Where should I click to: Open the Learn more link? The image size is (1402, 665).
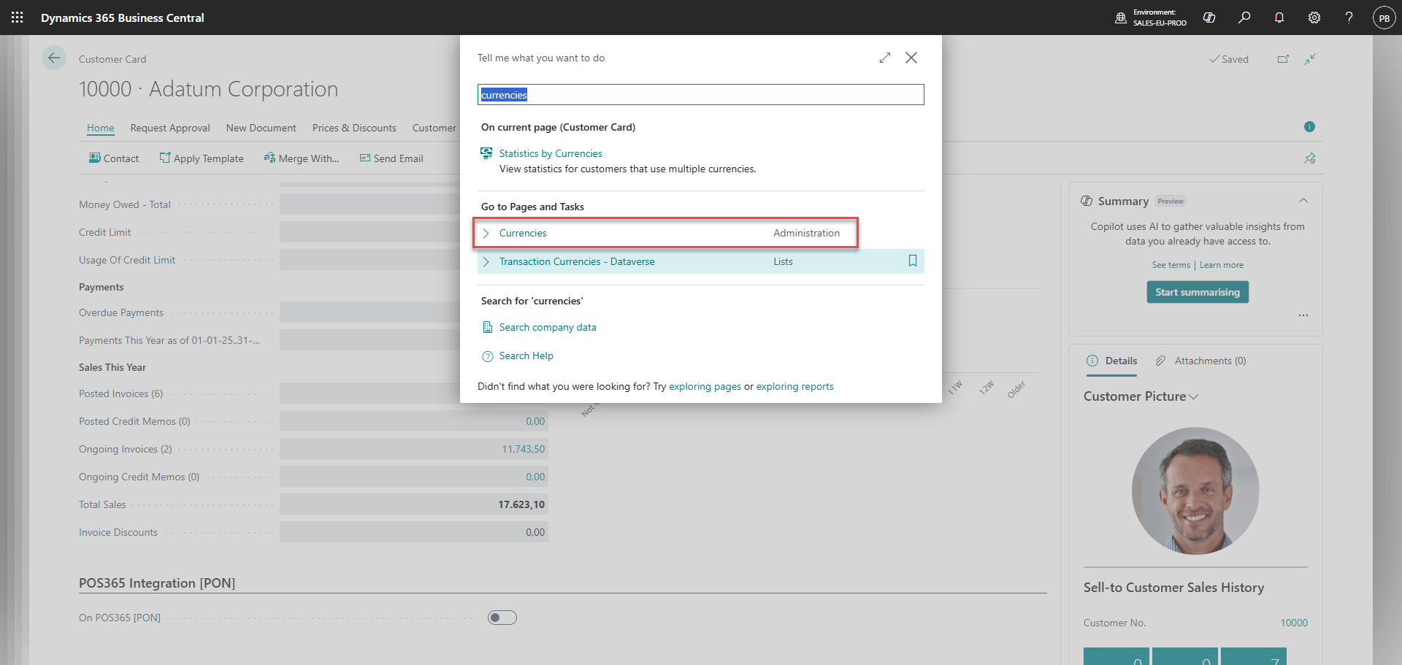pyautogui.click(x=1222, y=265)
